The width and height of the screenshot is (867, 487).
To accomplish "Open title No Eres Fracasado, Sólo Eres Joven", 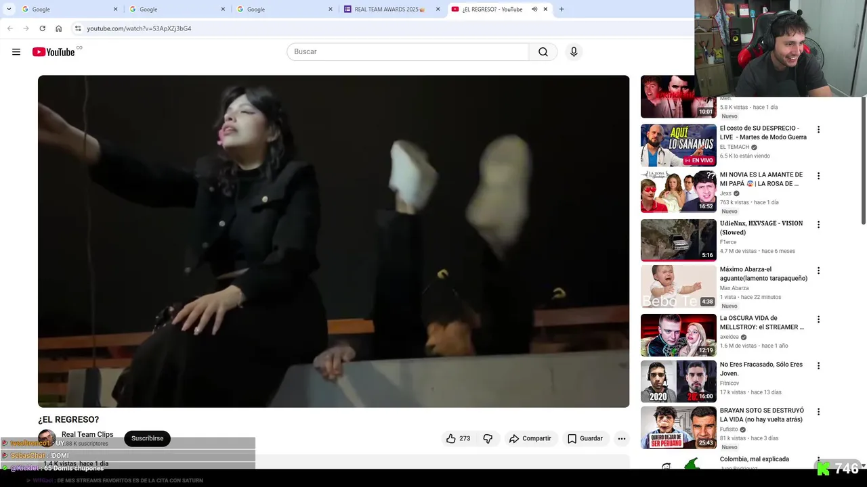I will point(761,369).
